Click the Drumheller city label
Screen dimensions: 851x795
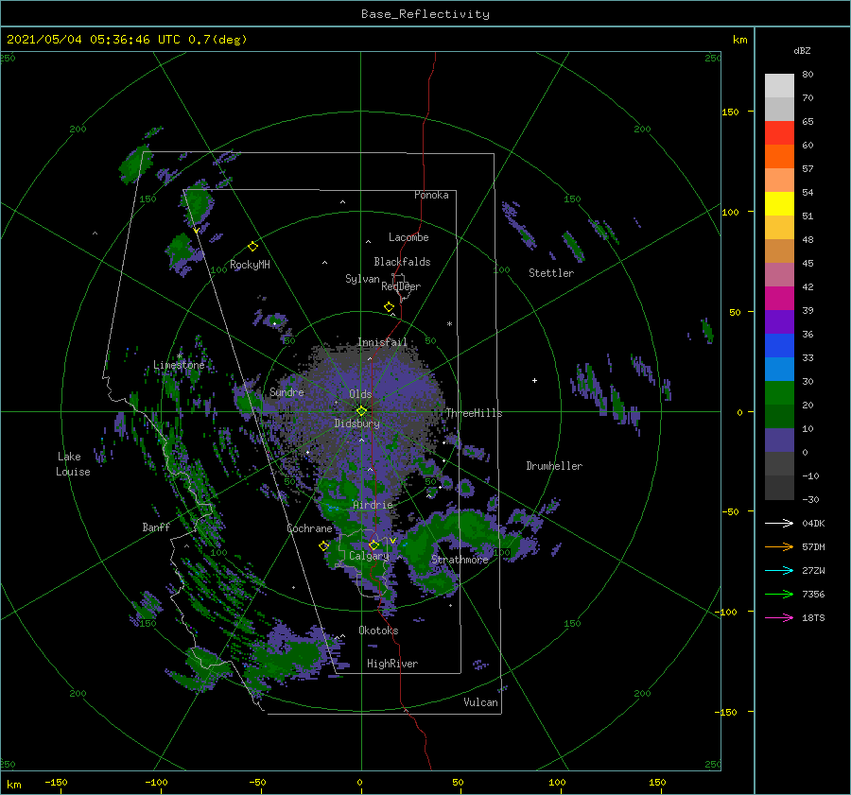tap(554, 466)
